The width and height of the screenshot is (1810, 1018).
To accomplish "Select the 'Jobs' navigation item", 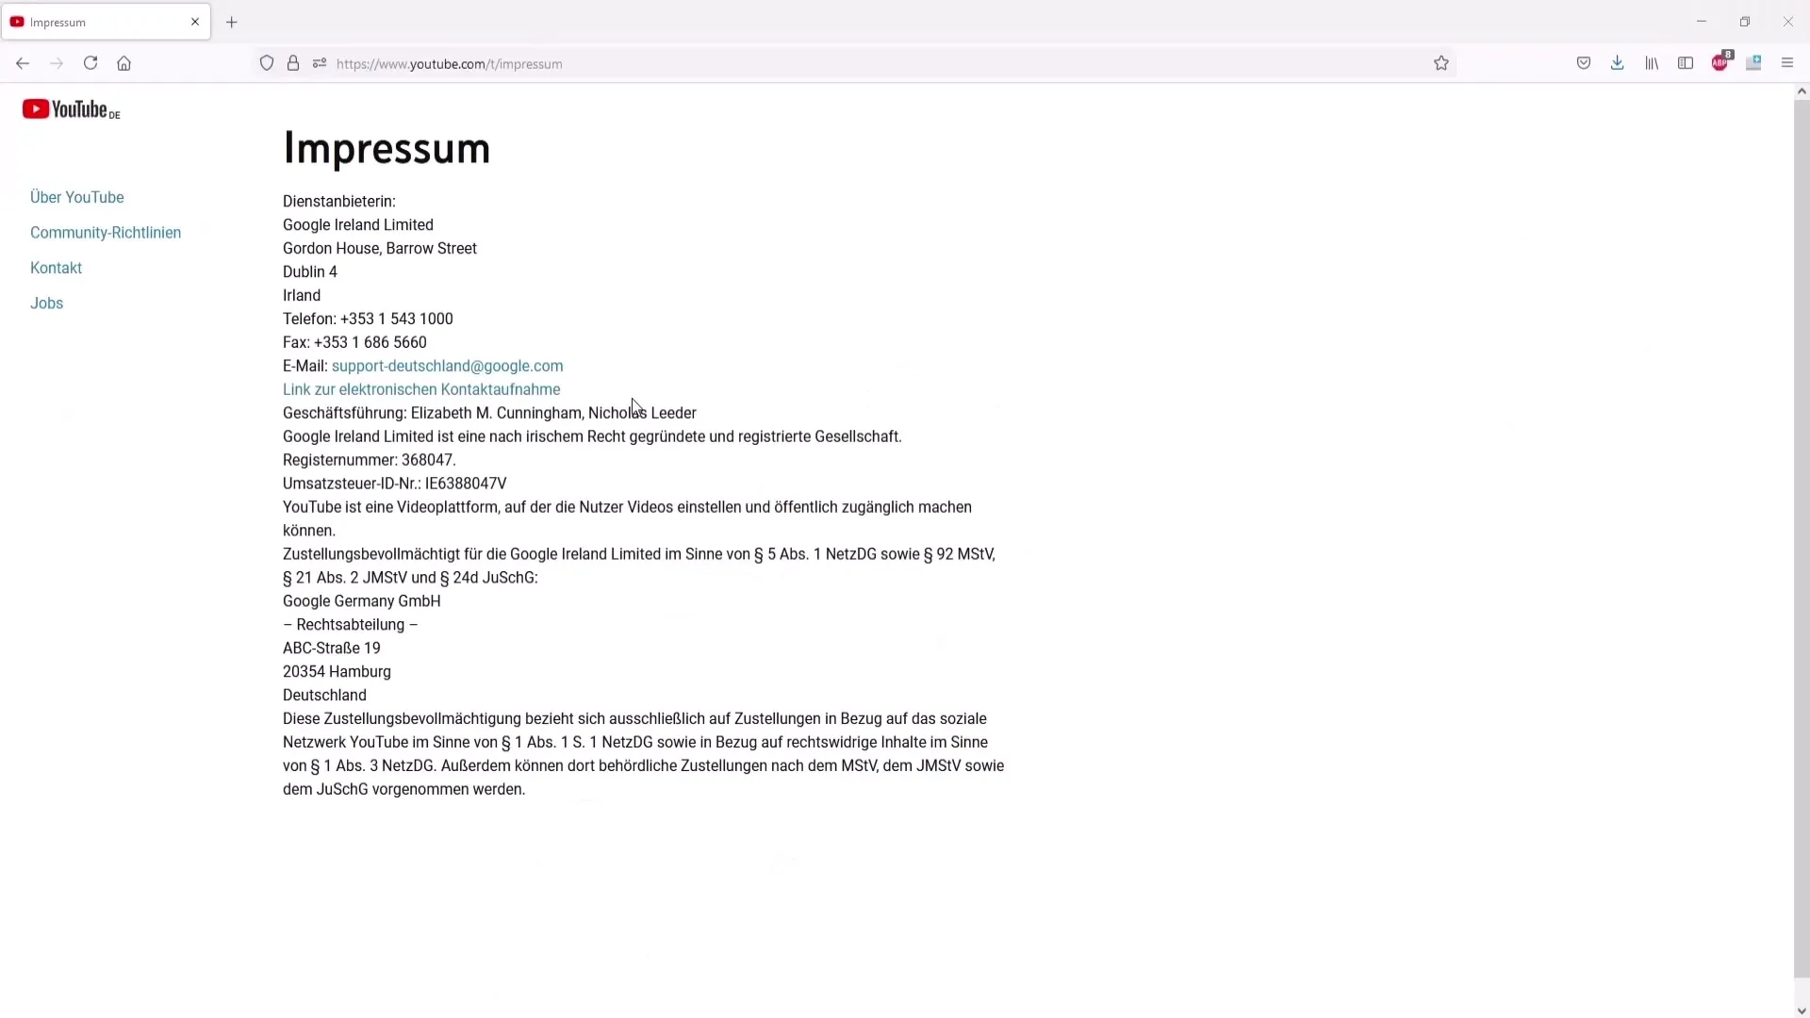I will pyautogui.click(x=46, y=304).
